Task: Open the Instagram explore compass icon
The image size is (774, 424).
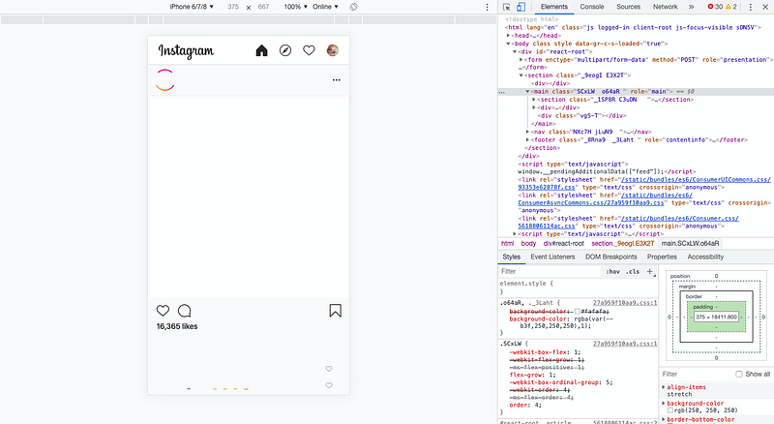Action: (285, 50)
